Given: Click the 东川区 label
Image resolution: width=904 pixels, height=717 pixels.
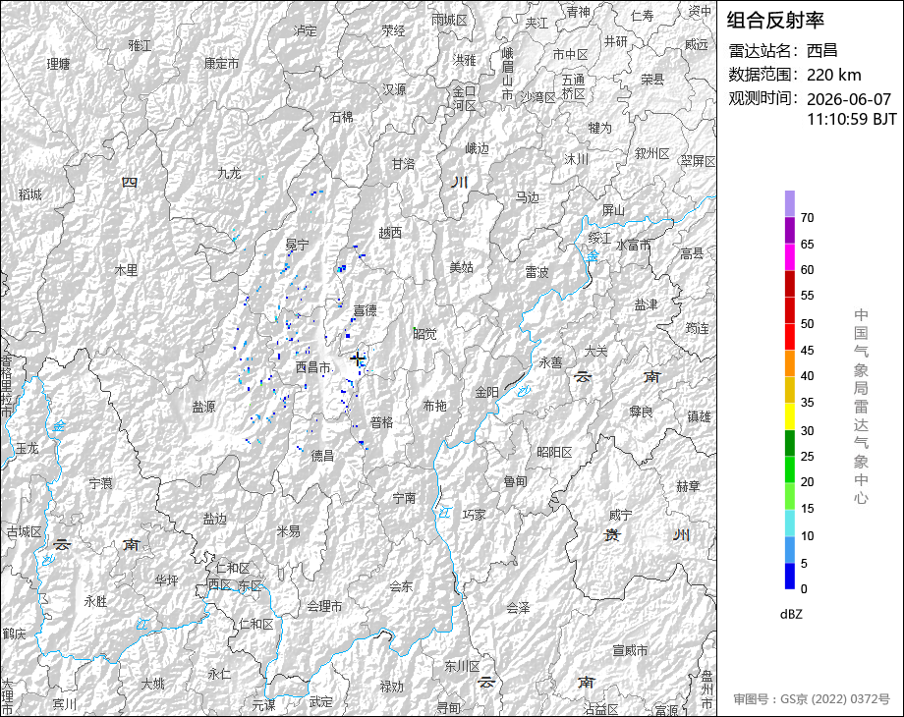Looking at the screenshot, I should (x=462, y=666).
